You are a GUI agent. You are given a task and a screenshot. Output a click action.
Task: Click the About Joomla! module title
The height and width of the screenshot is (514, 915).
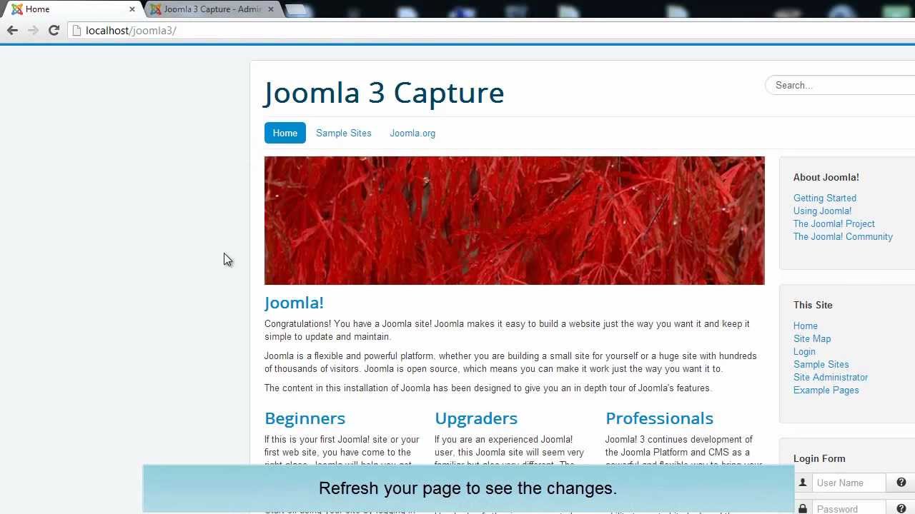click(826, 177)
